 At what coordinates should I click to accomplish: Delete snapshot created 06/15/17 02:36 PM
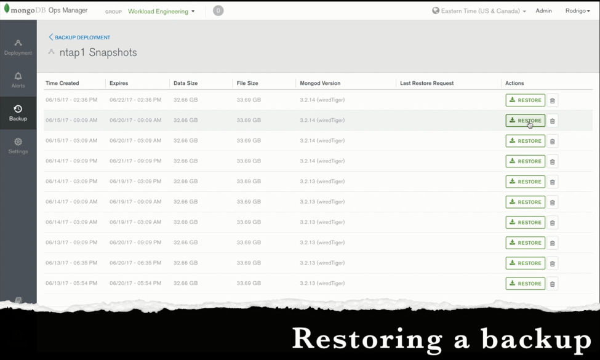pos(552,101)
